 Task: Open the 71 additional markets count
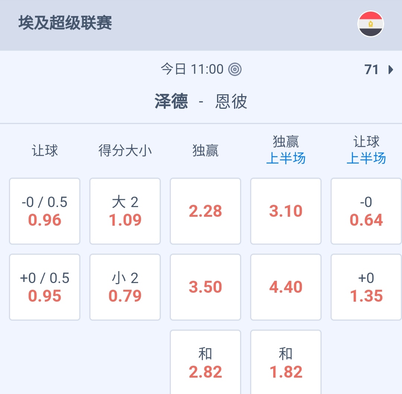pos(371,70)
